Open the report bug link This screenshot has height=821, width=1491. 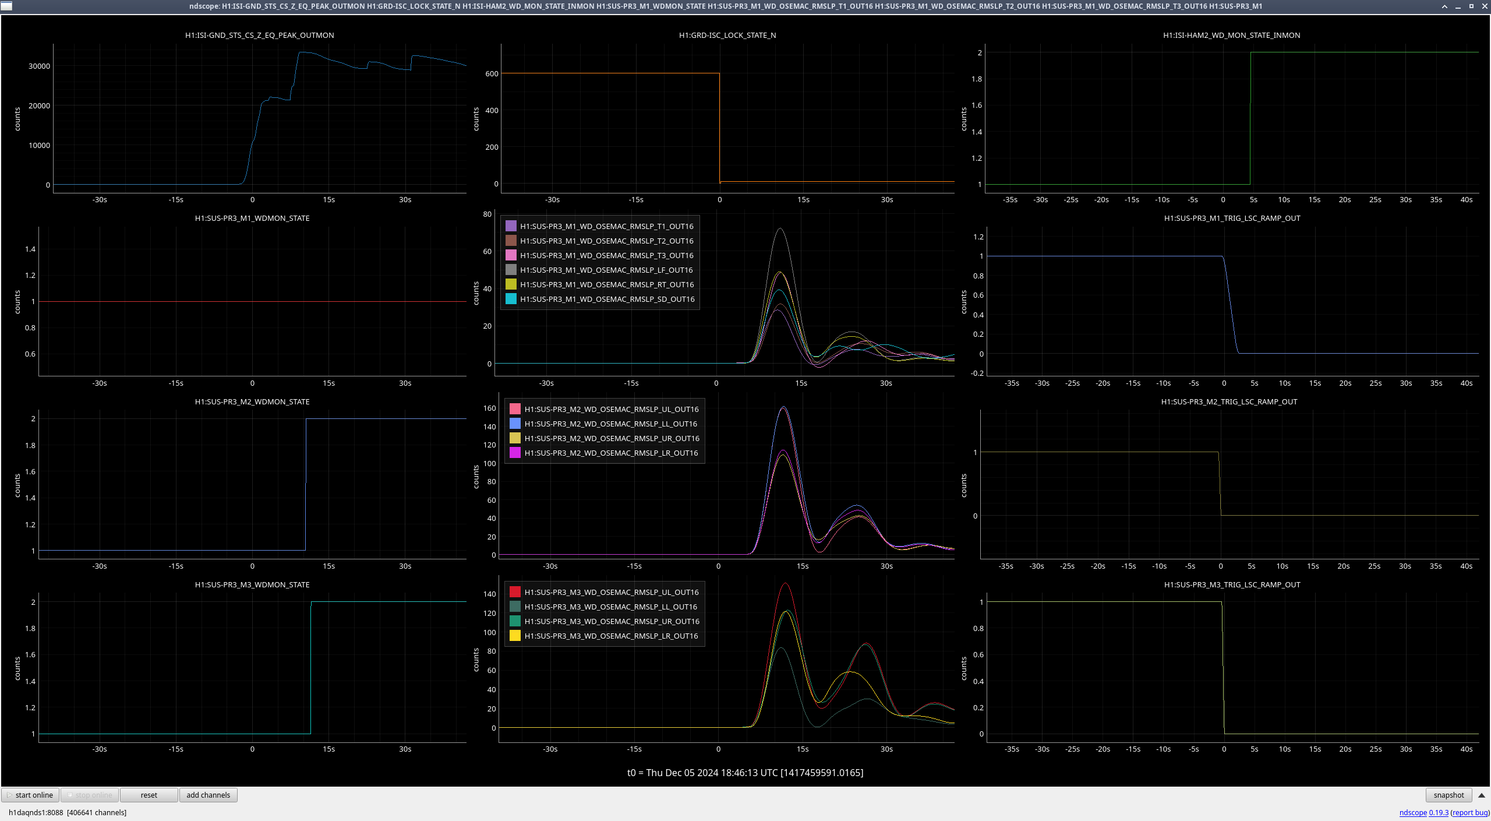click(x=1470, y=812)
